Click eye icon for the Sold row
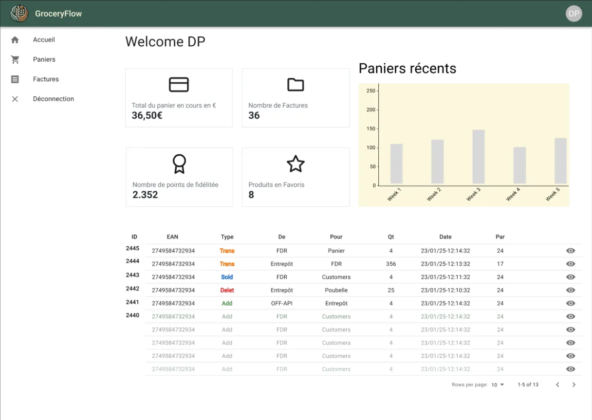Viewport: 592px width, 420px height. click(571, 277)
